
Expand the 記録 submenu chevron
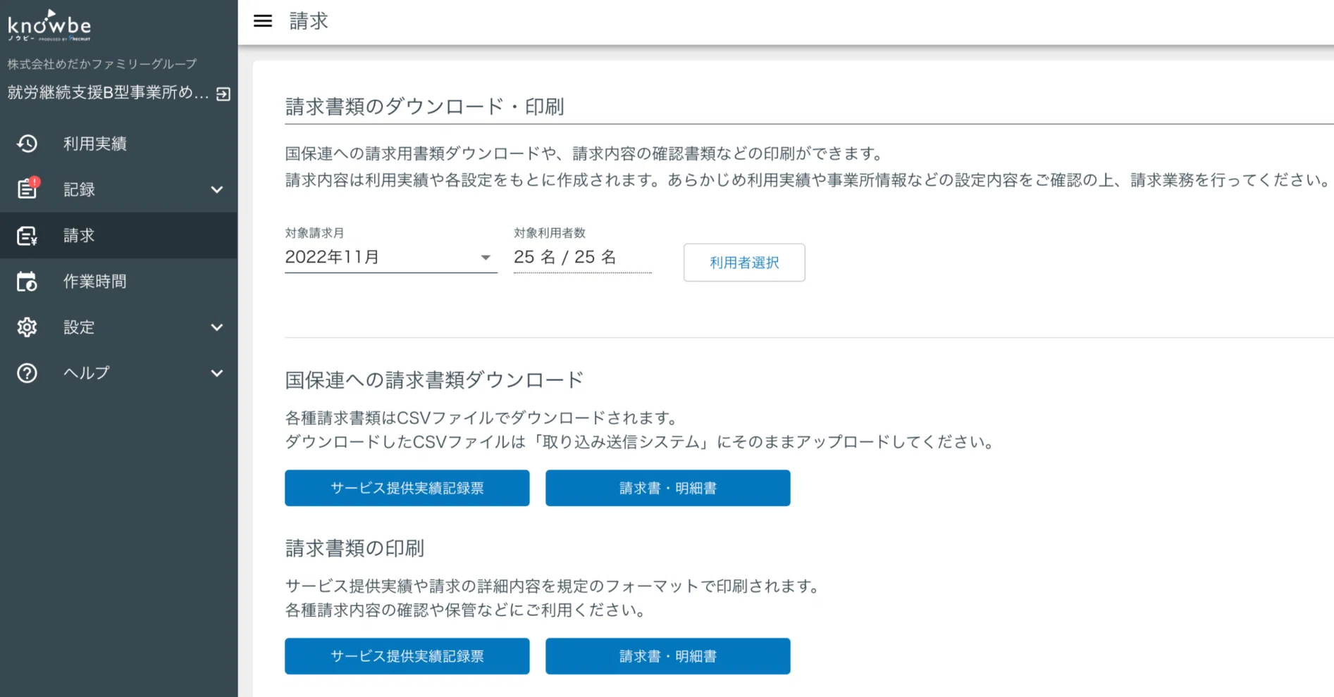(217, 189)
